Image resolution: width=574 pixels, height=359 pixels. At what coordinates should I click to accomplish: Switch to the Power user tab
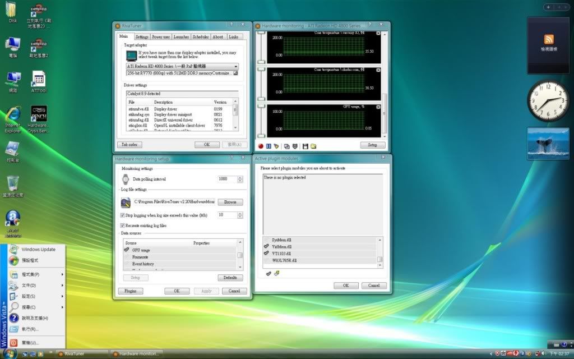point(161,37)
